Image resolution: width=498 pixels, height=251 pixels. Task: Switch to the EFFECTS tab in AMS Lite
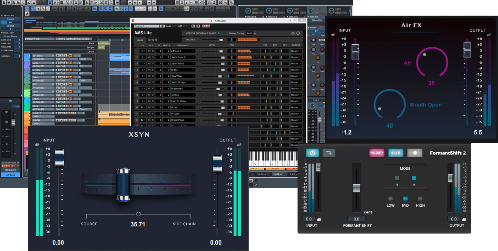point(152,40)
